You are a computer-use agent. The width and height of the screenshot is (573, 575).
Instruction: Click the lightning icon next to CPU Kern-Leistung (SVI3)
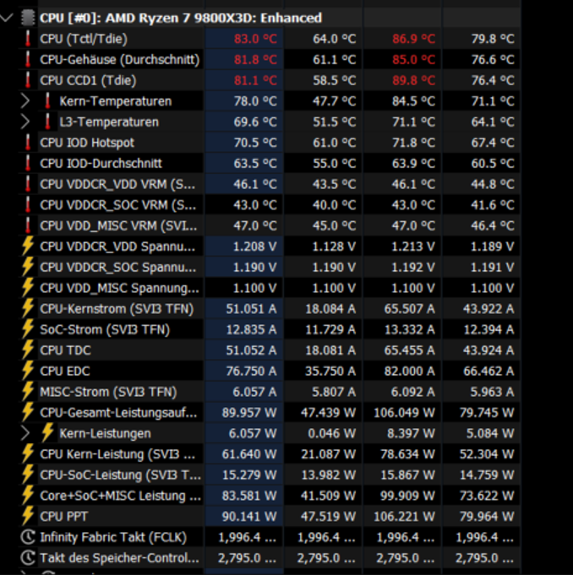(28, 453)
